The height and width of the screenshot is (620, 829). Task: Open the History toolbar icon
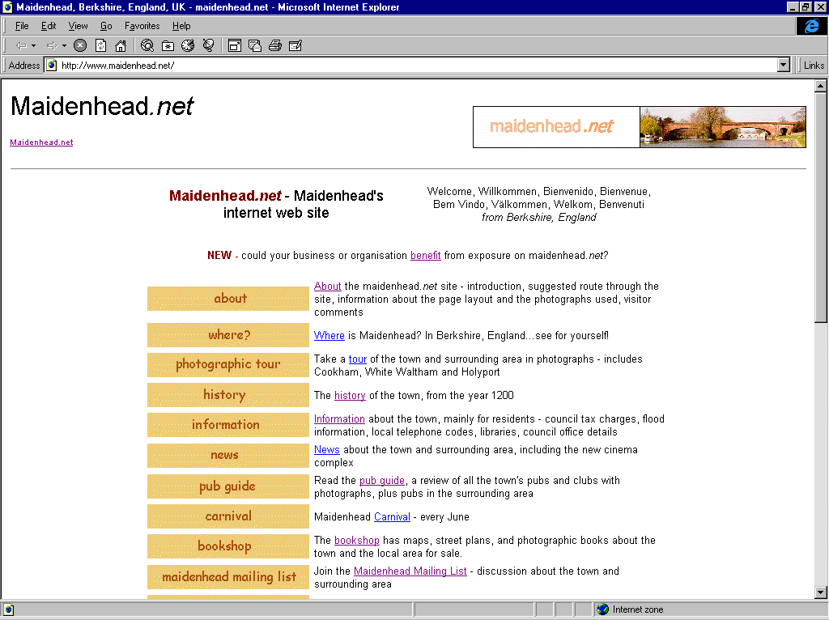pyautogui.click(x=188, y=45)
